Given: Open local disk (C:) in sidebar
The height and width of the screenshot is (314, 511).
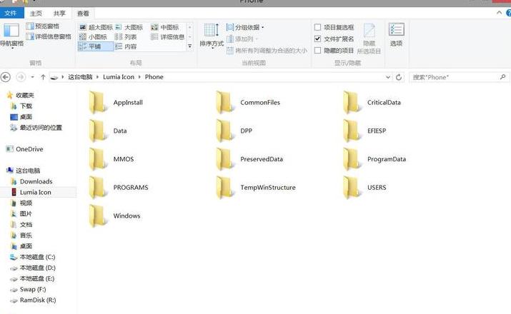Looking at the screenshot, I should (33, 257).
